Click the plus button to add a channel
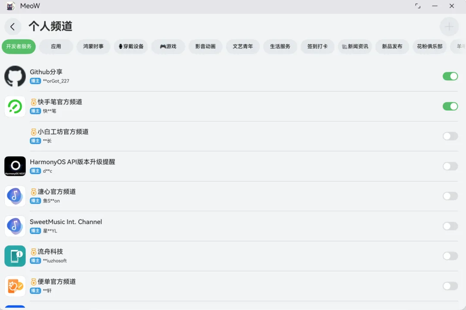 [449, 27]
